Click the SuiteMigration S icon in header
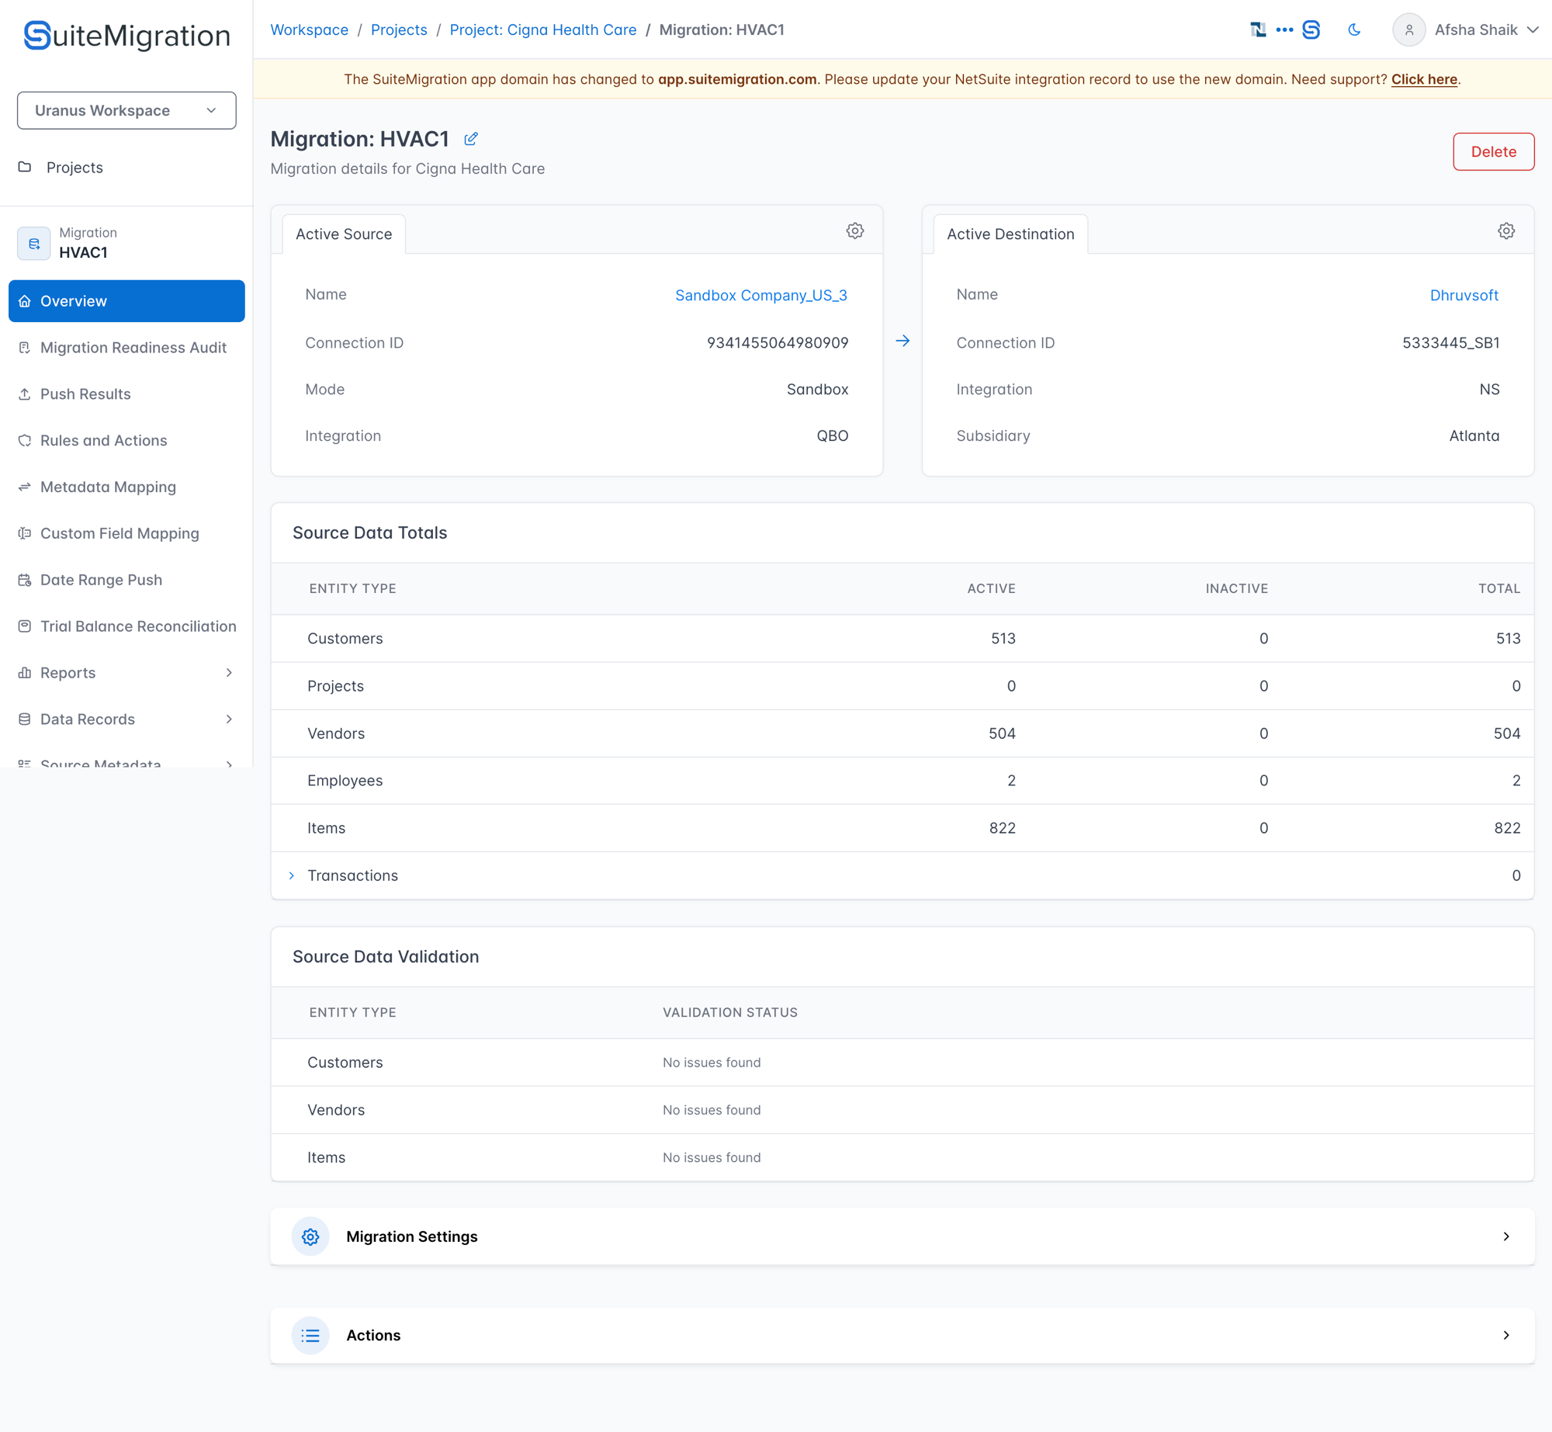The width and height of the screenshot is (1552, 1432). tap(1311, 29)
